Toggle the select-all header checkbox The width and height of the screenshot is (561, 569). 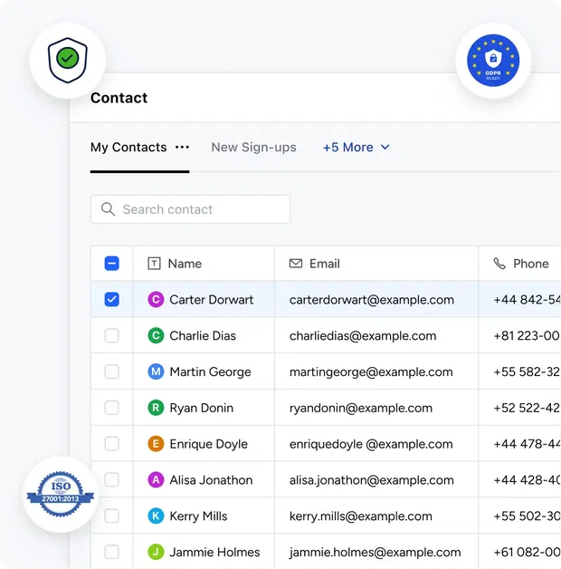tap(111, 264)
